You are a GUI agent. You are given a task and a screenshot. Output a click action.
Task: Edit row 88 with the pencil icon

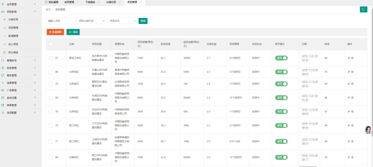click(x=349, y=157)
